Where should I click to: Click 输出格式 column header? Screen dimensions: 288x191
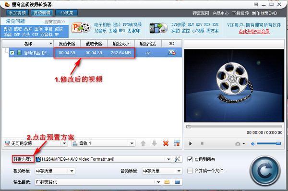pyautogui.click(x=148, y=44)
